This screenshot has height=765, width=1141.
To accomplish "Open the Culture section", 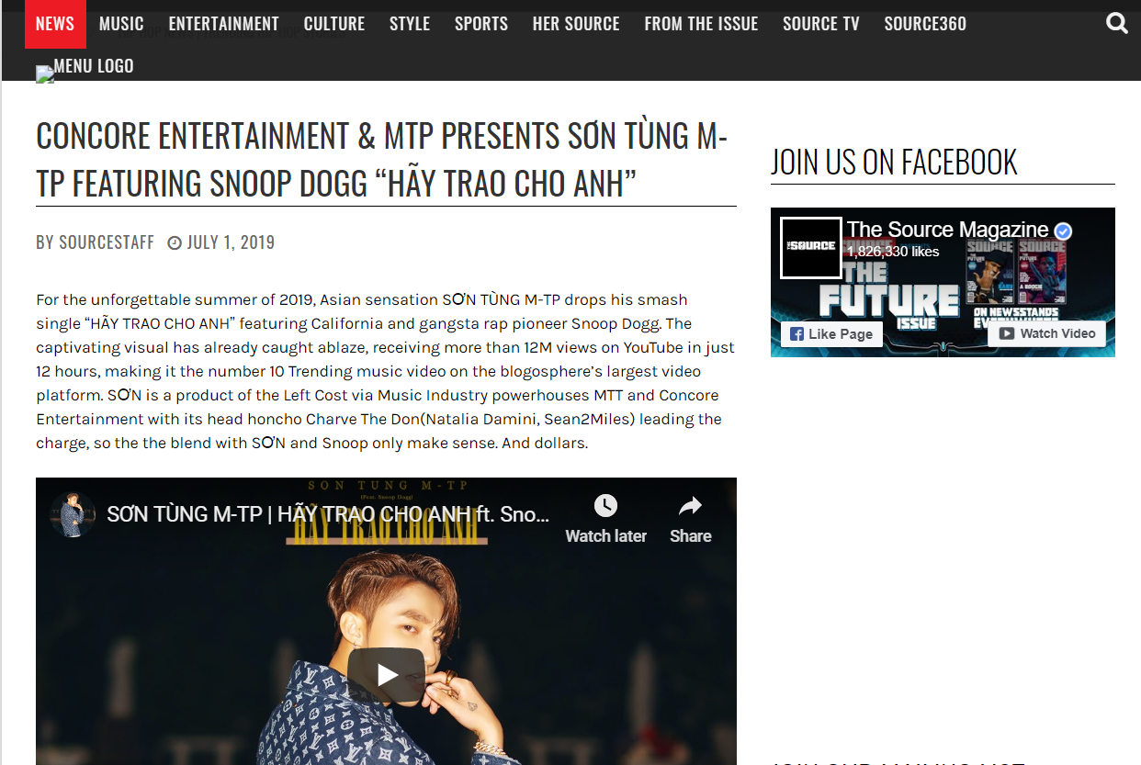I will click(334, 24).
